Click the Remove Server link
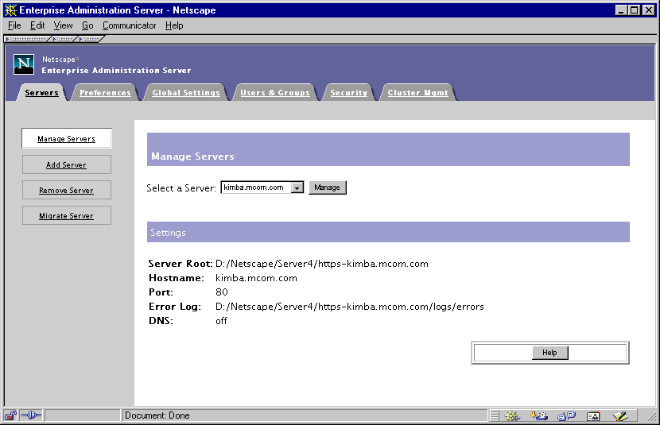 67,190
